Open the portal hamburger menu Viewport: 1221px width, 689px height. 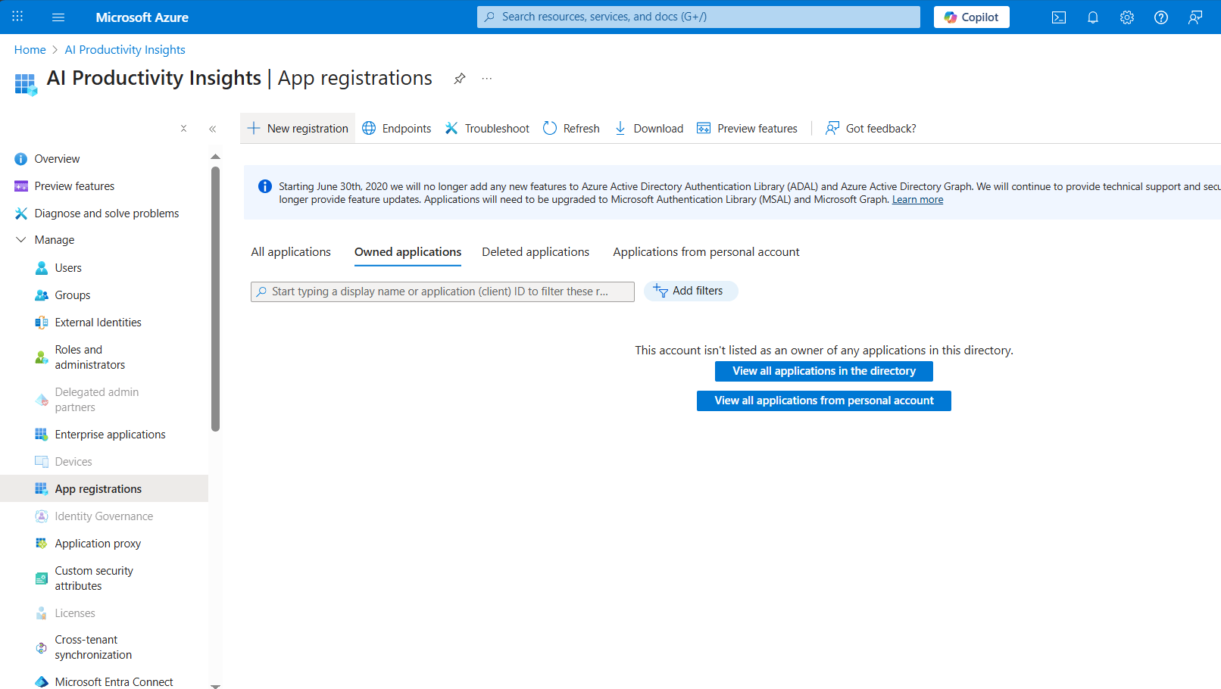[x=58, y=17]
